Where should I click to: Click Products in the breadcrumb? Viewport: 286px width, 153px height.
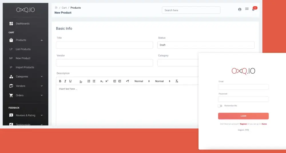click(x=76, y=8)
